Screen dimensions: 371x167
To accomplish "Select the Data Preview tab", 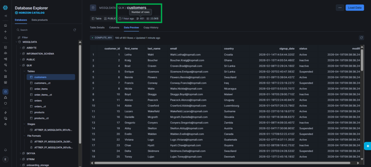I will (x=131, y=28).
